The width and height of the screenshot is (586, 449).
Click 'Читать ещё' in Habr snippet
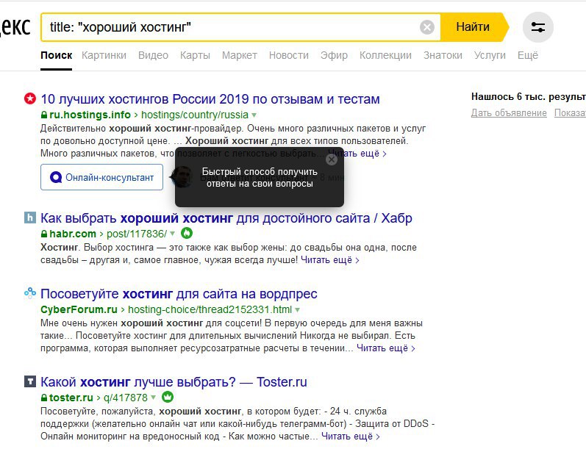329,260
